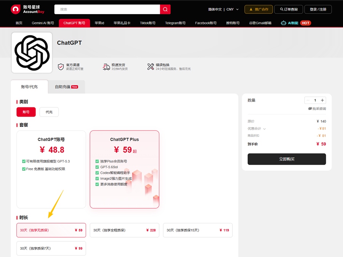Click the AI智能 robot icon
The height and width of the screenshot is (257, 343).
coord(284,23)
